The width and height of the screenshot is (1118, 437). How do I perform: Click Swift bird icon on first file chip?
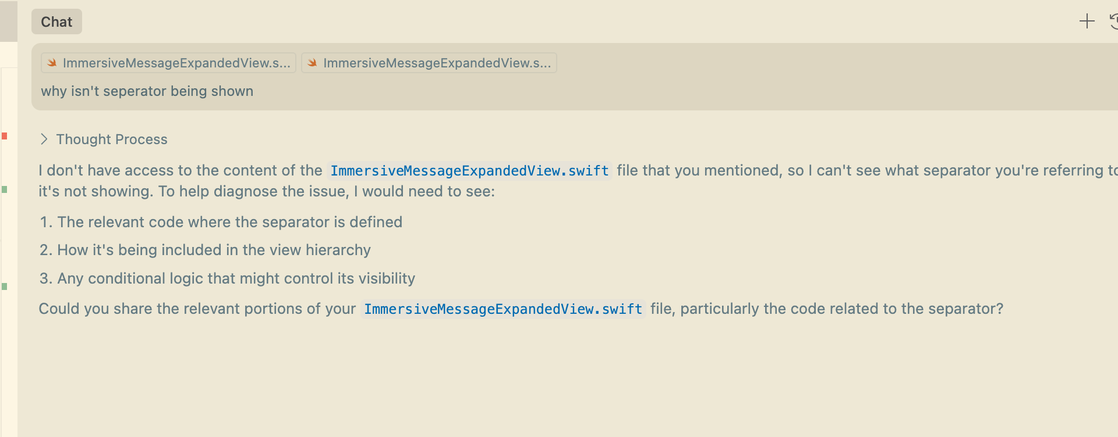[52, 63]
